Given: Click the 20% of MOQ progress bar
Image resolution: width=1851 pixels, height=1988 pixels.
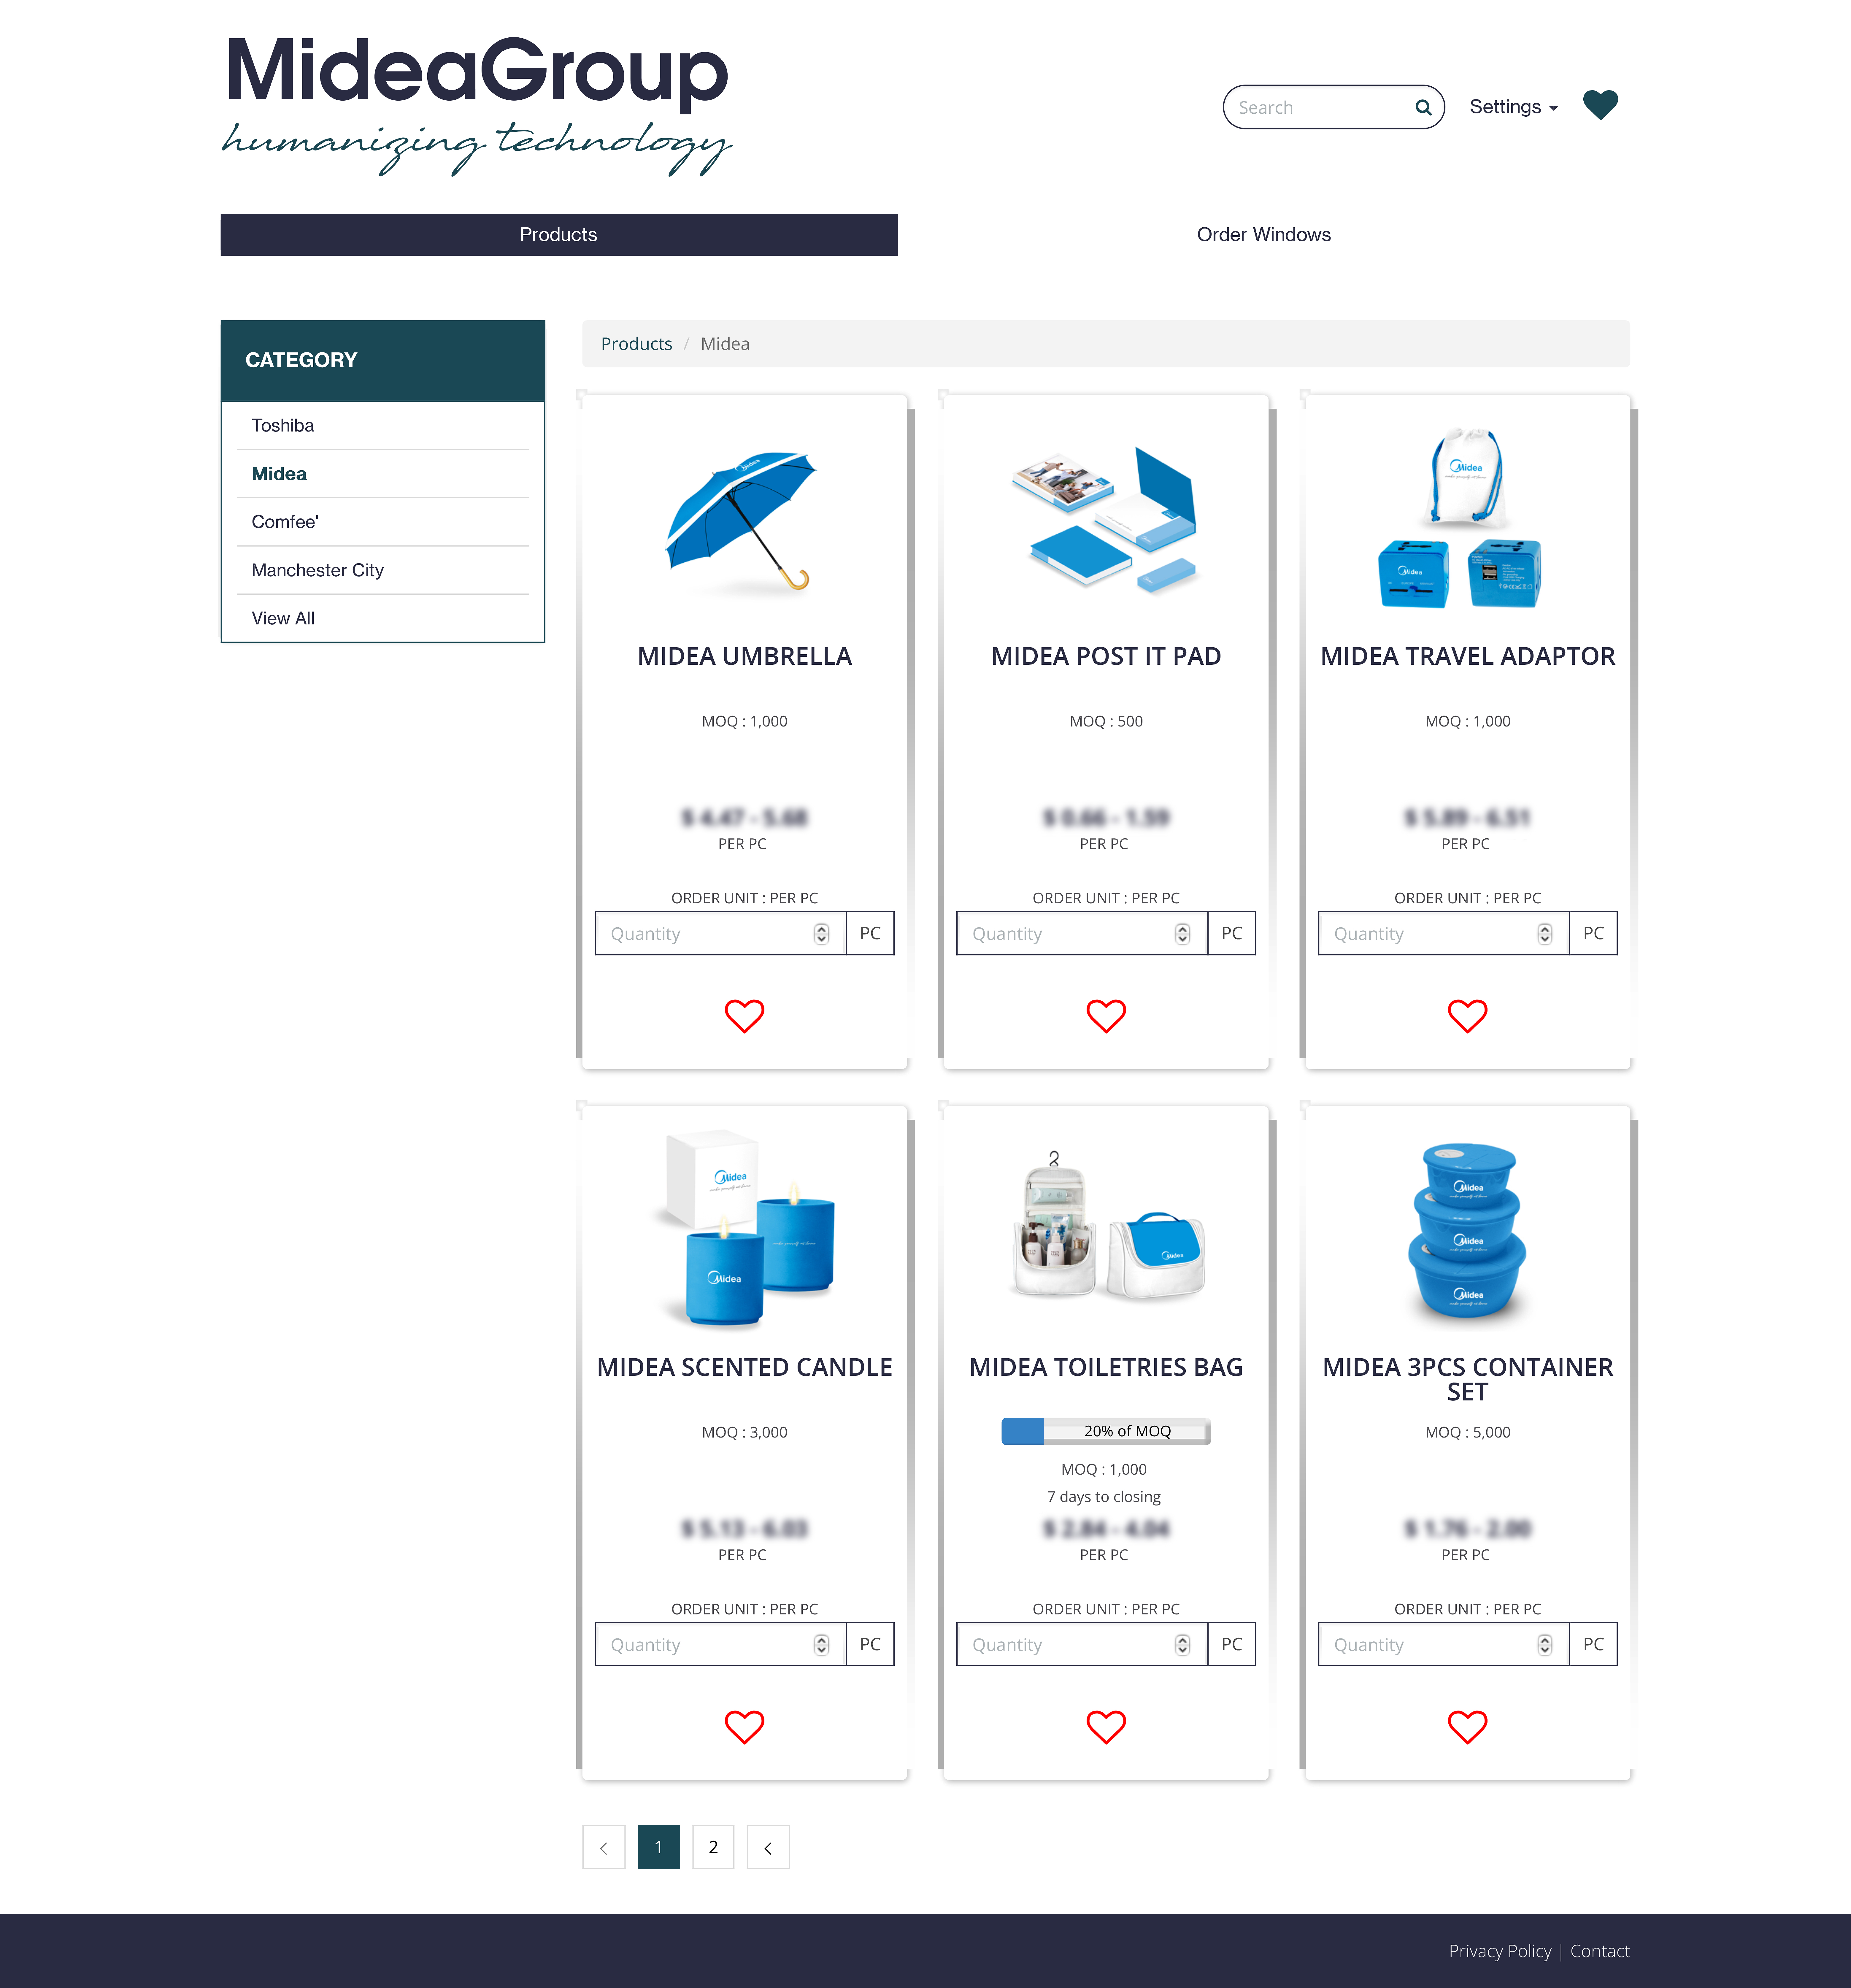Looking at the screenshot, I should tap(1106, 1431).
